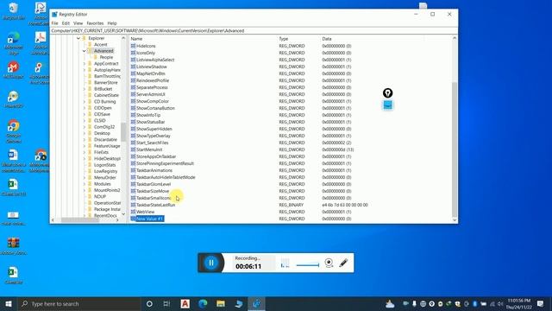Image resolution: width=552 pixels, height=311 pixels.
Task: Click the WebView value icon
Action: point(133,212)
